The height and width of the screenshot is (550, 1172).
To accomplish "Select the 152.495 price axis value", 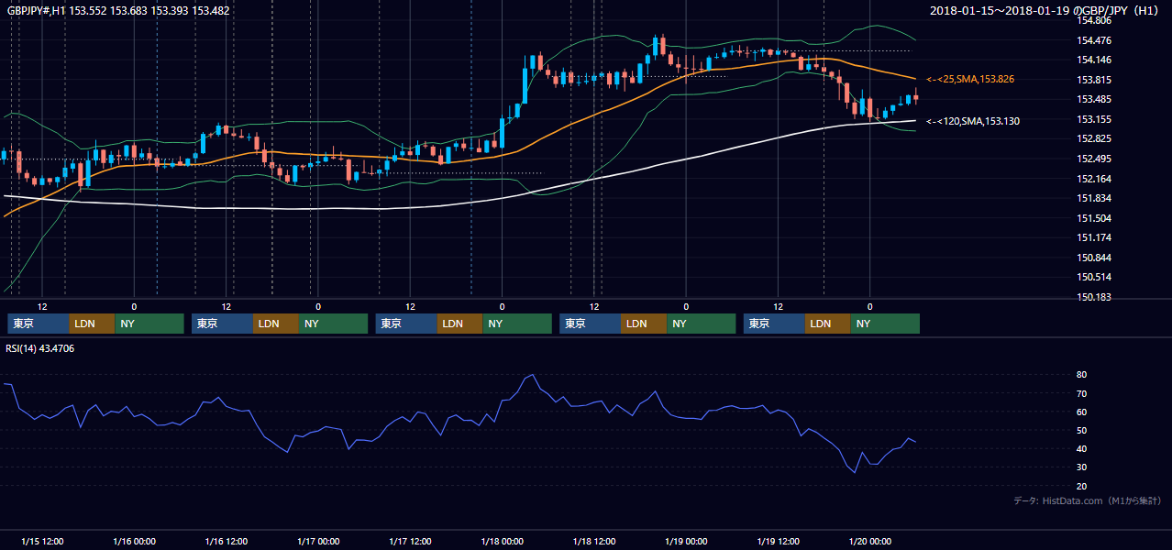I will [x=1095, y=159].
